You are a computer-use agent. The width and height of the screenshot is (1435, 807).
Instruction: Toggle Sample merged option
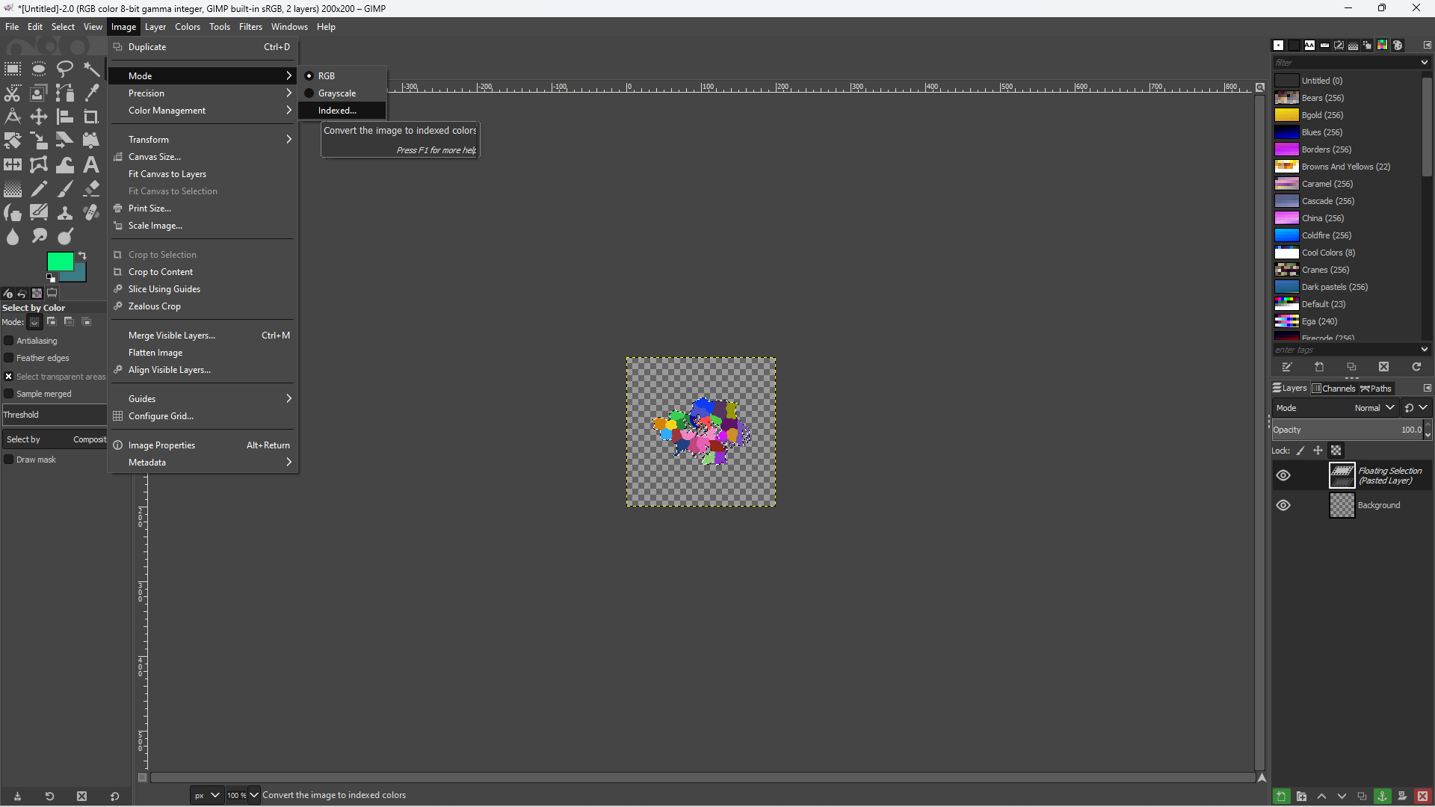point(9,394)
